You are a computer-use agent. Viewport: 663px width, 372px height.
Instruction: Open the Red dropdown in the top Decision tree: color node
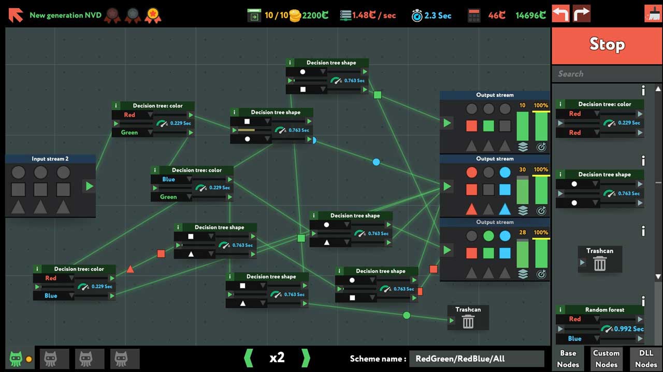[x=132, y=115]
